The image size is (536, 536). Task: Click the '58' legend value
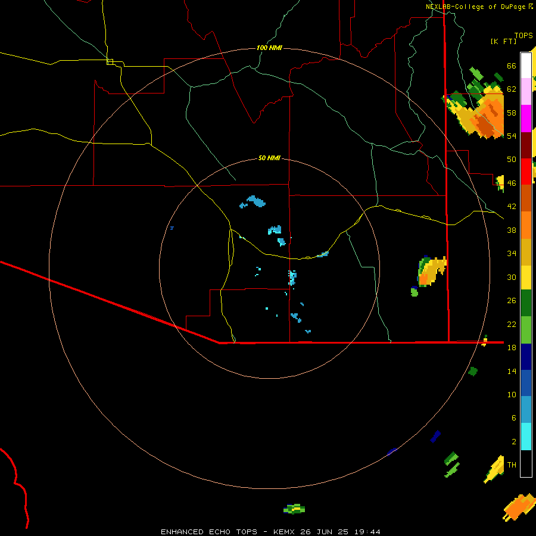pyautogui.click(x=512, y=113)
